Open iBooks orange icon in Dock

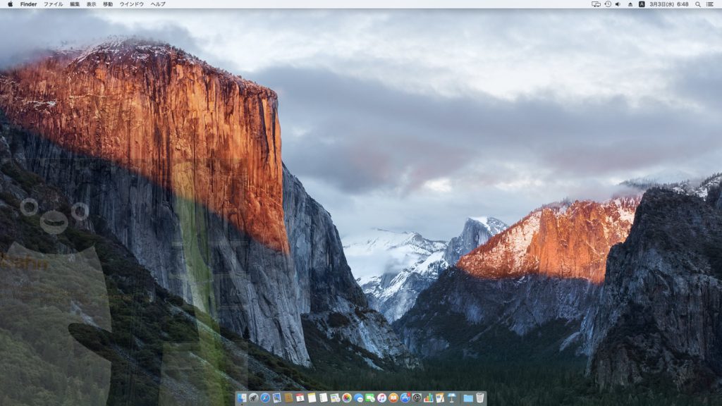[393, 398]
